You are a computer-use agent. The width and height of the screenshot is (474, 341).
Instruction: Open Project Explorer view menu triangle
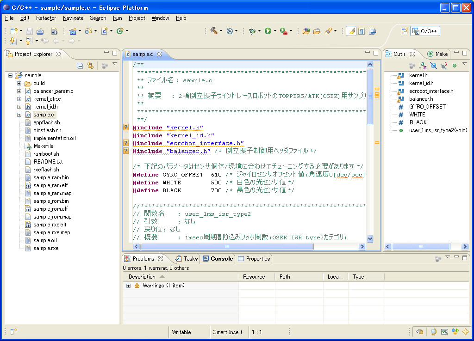[x=115, y=64]
